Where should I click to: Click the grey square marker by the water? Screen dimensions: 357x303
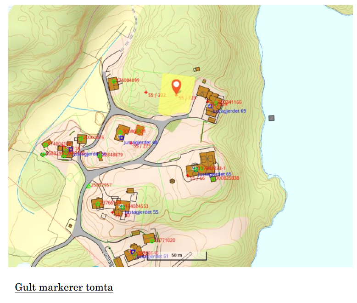(271, 118)
